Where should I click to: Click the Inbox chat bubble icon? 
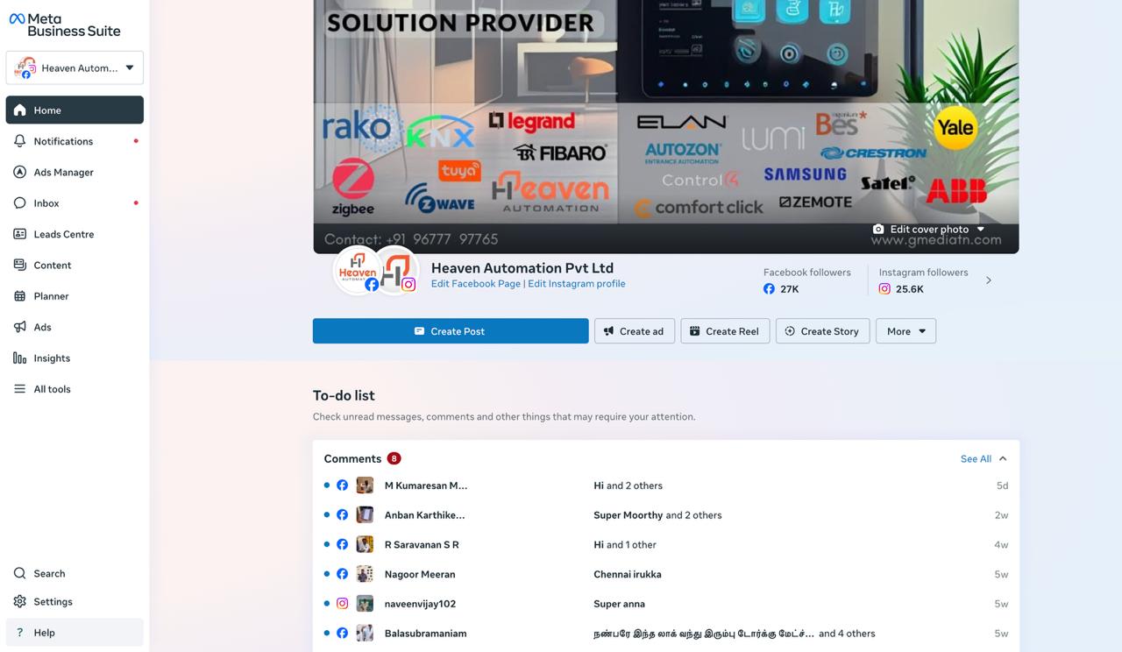coord(19,203)
